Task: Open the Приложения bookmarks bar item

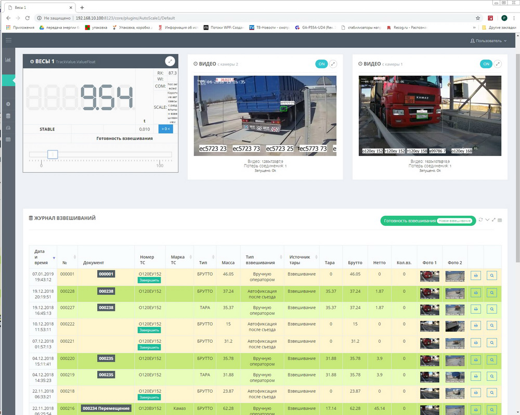Action: point(20,28)
